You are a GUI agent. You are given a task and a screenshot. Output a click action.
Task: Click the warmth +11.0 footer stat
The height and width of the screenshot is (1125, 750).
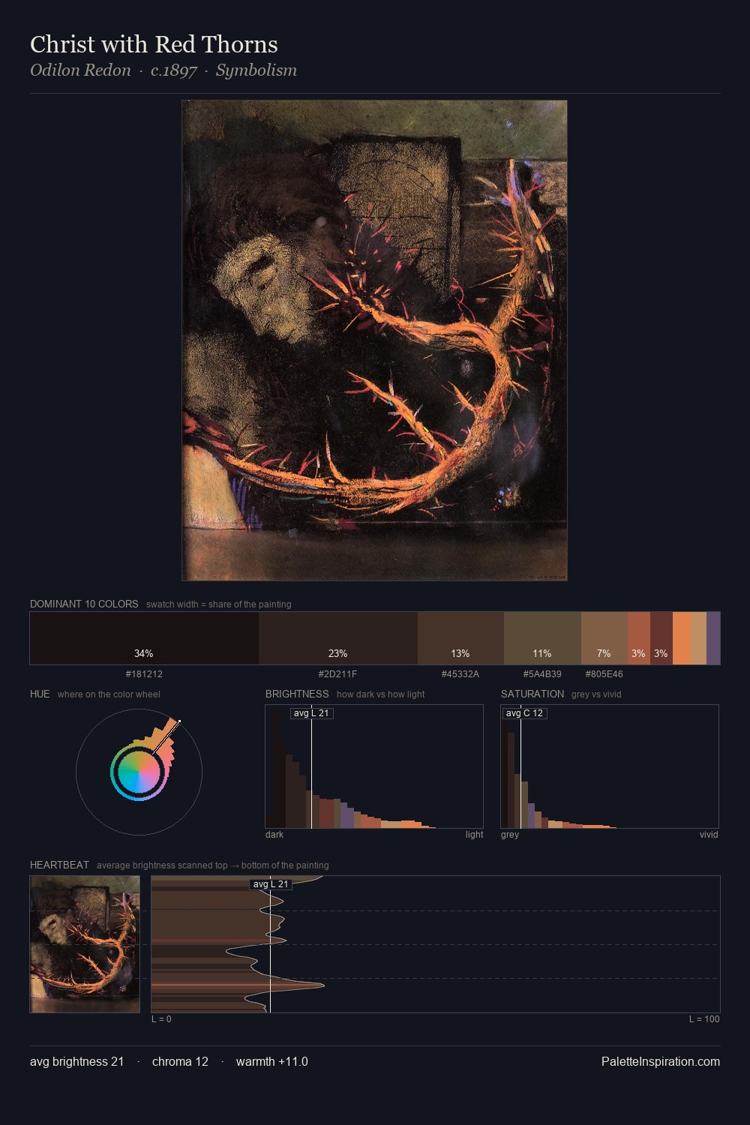click(272, 1061)
